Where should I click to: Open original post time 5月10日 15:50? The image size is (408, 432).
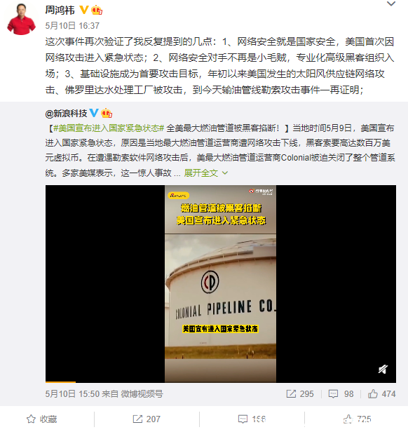point(72,394)
